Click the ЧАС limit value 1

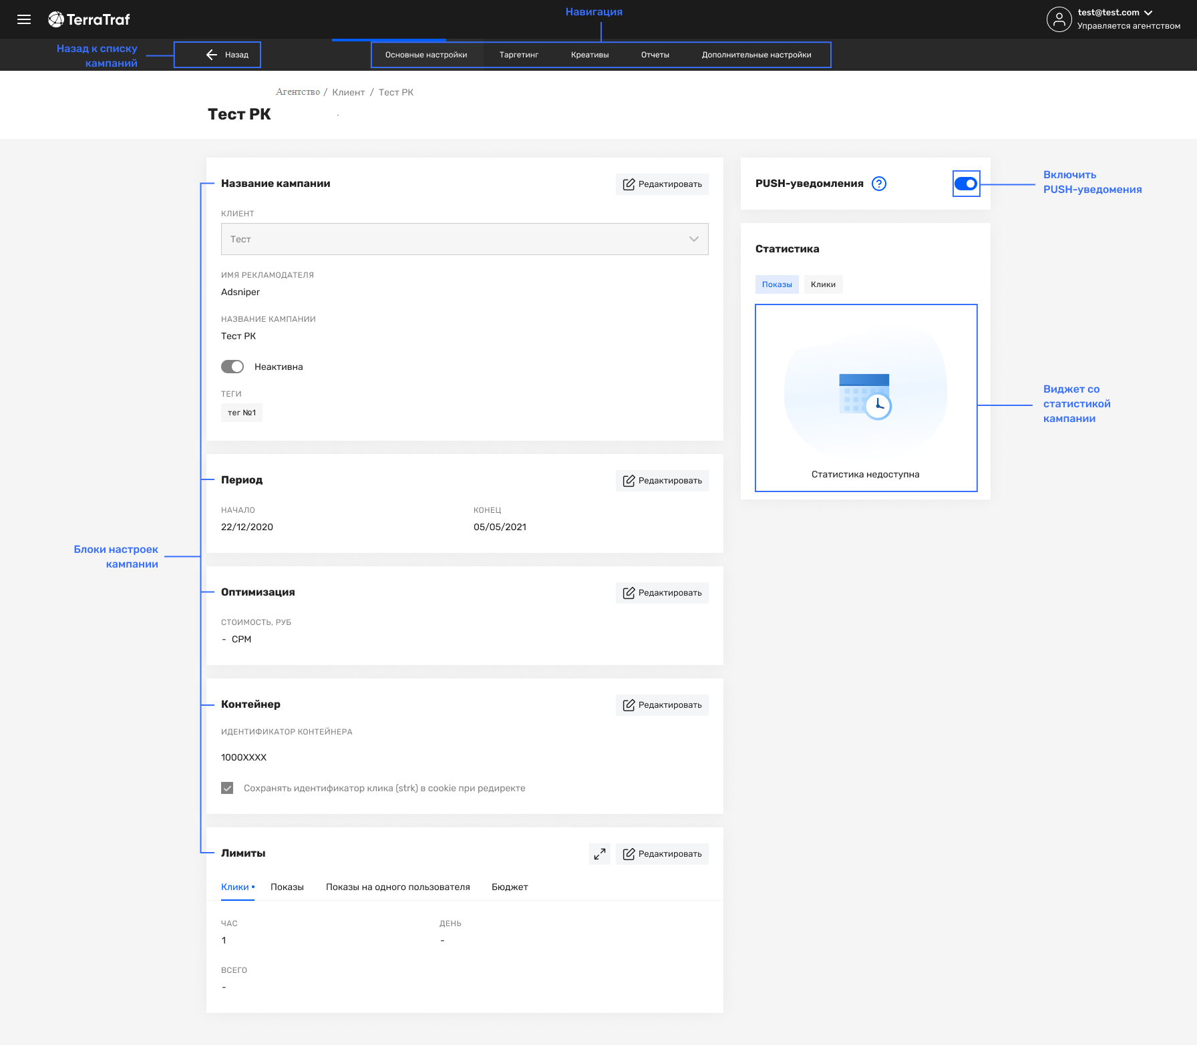coord(224,940)
